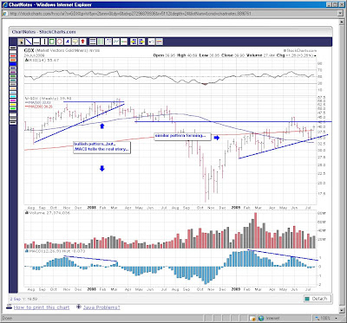Pick the magenta color swatch

13,100
